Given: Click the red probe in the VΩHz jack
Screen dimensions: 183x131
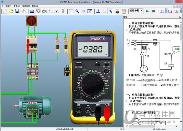Looking at the screenshot, I should (107, 113).
